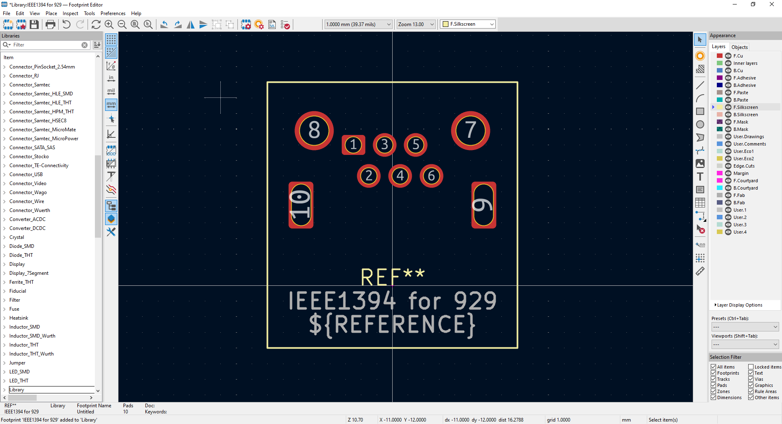This screenshot has width=782, height=424.
Task: Click the Undo arrow in toolbar
Action: tap(66, 24)
